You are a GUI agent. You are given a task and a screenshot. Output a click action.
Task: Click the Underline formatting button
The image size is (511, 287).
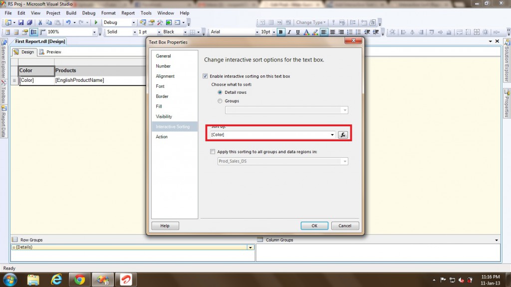(298, 32)
